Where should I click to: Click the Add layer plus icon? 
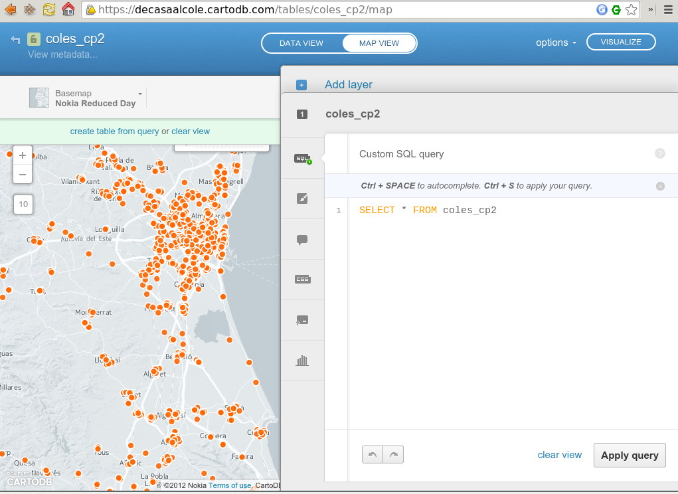tap(302, 85)
